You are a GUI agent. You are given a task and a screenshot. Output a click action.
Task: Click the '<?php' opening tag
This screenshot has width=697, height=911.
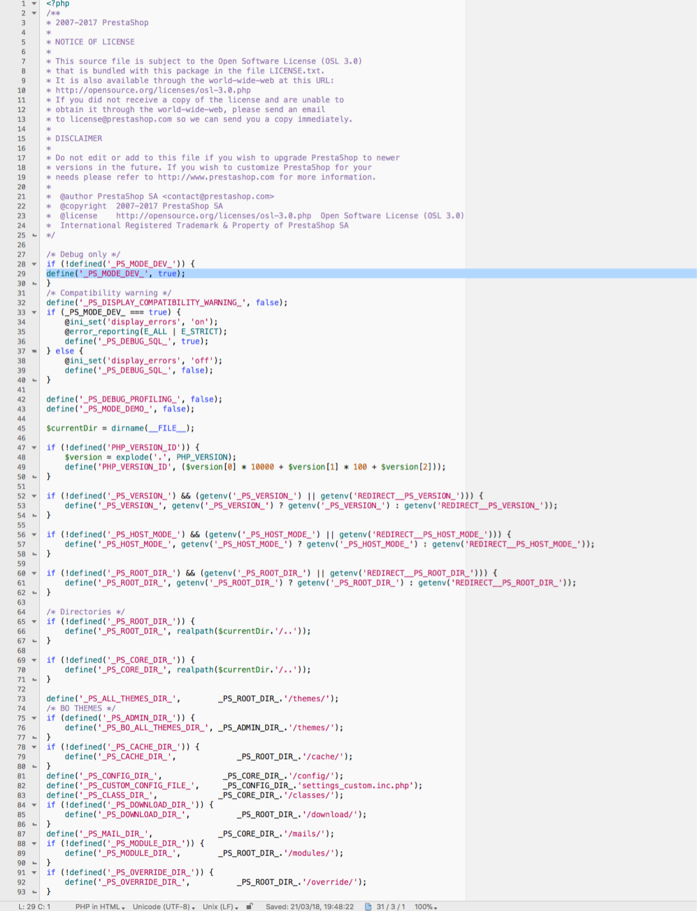pos(58,3)
